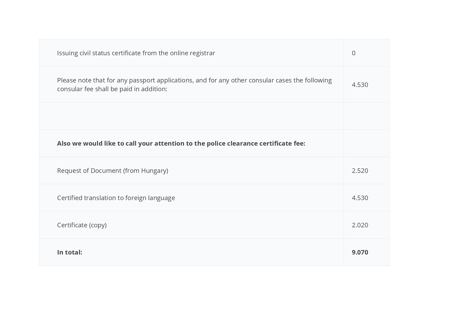
Task: Click the bold 'In total:' label
Action: 70,252
